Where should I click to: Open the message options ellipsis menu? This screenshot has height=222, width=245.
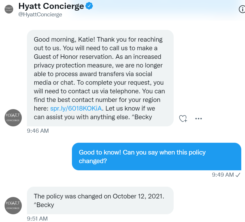point(198,118)
